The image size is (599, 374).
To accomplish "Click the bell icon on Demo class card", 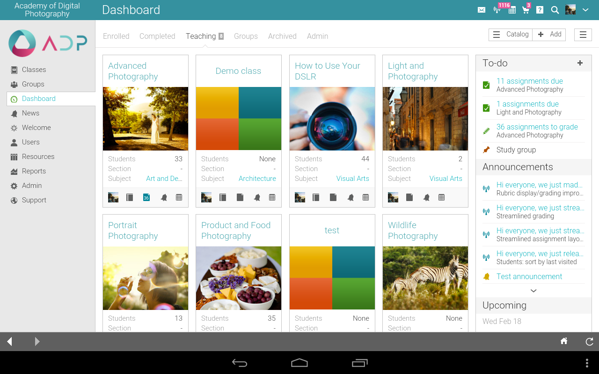I will click(257, 197).
